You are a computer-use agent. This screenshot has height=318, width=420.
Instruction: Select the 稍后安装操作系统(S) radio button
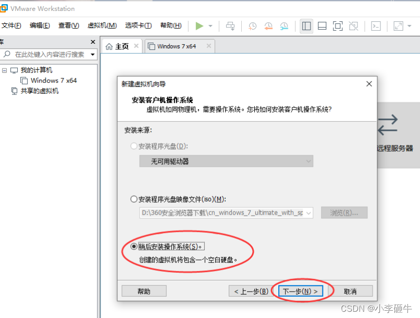134,246
